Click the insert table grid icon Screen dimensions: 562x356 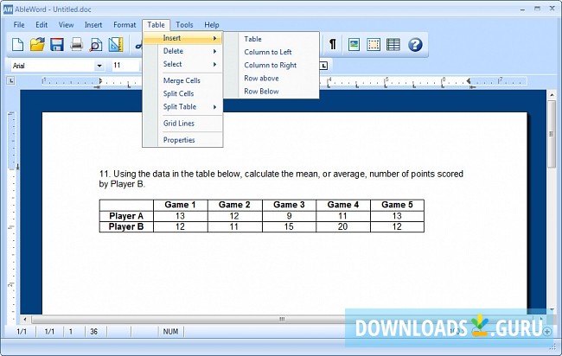pos(393,45)
